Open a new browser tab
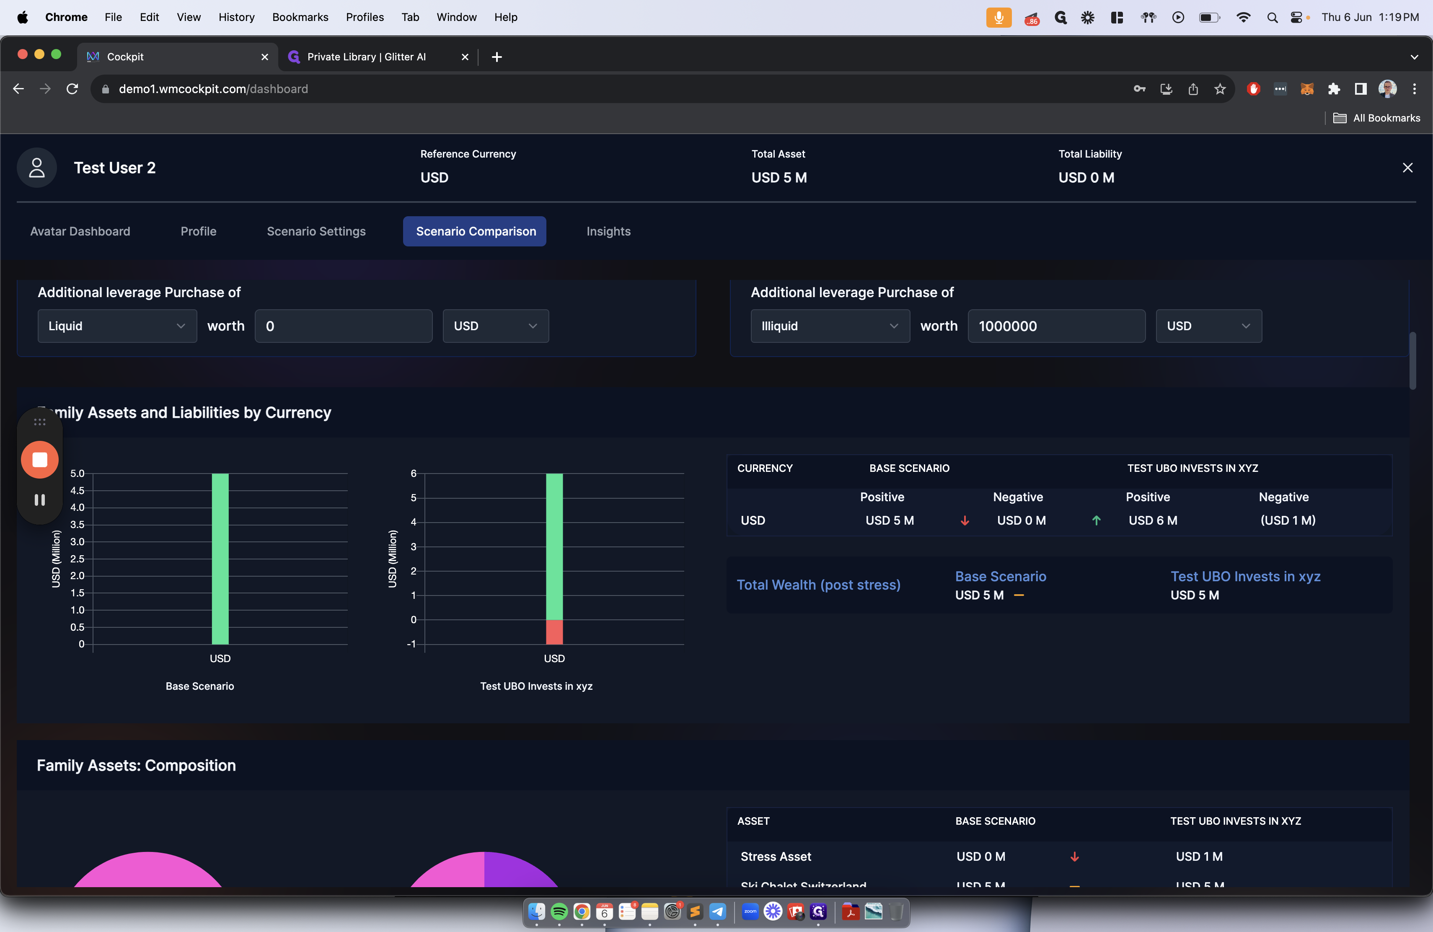This screenshot has width=1433, height=932. tap(497, 57)
